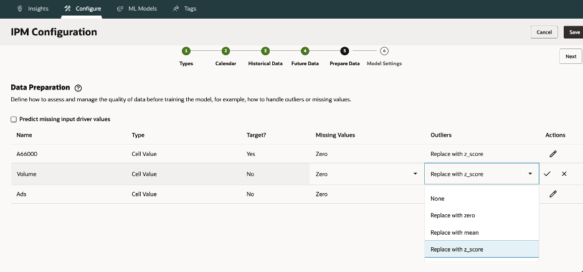This screenshot has width=583, height=272.
Task: Open the Insights tab
Action: (x=33, y=9)
